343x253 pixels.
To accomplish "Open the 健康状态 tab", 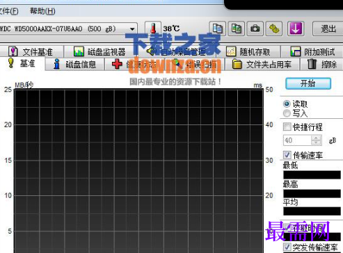I will 134,64.
